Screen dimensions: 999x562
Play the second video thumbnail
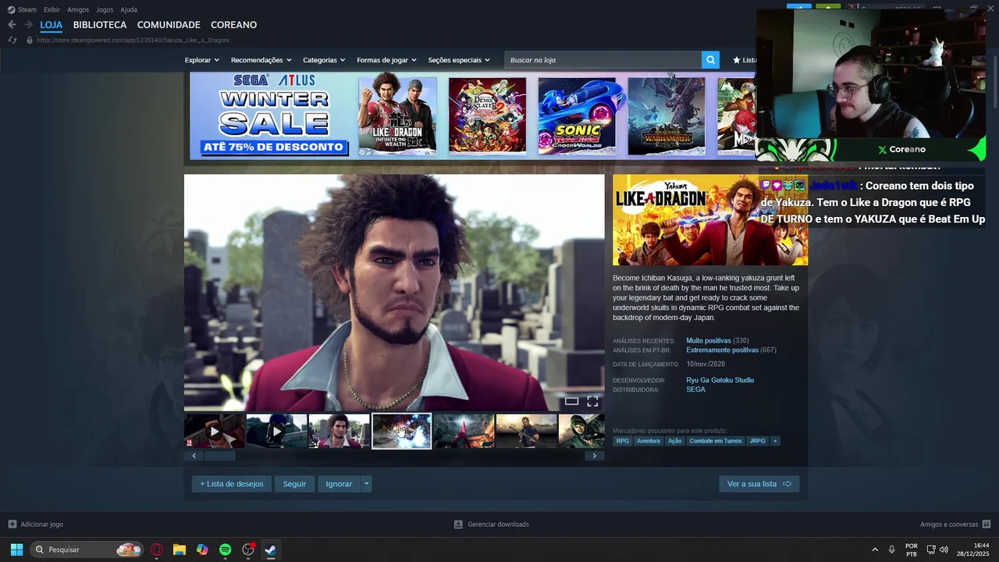coord(276,432)
